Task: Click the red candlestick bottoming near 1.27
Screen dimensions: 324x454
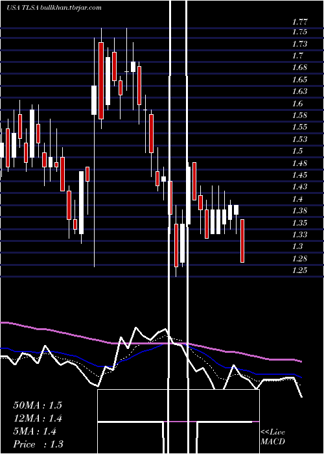Action: pyautogui.click(x=176, y=245)
